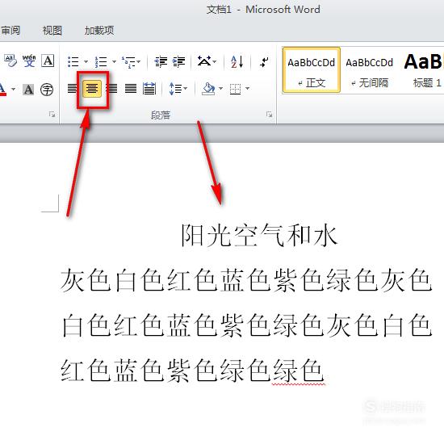Open the Font Color dropdown arrow

(x=13, y=89)
